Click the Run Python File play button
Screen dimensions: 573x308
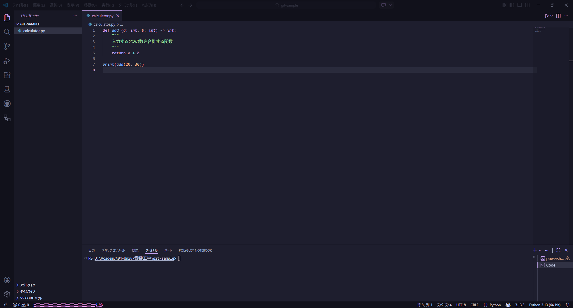[546, 16]
